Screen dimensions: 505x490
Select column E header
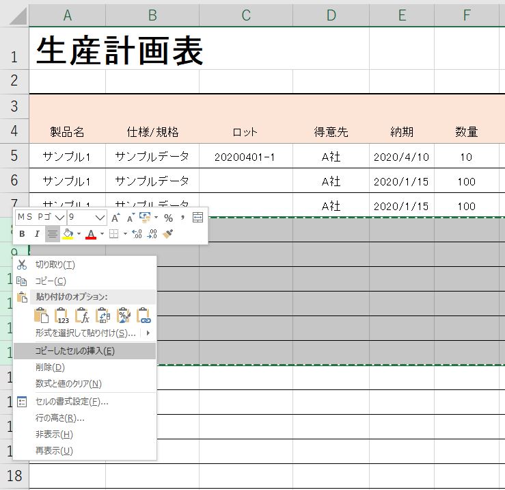[402, 15]
